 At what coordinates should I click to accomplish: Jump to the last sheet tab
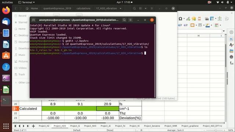point(28,126)
